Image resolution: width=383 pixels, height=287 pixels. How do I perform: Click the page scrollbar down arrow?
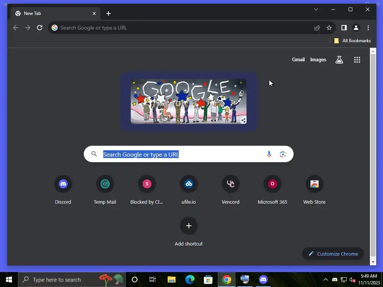[x=373, y=262]
